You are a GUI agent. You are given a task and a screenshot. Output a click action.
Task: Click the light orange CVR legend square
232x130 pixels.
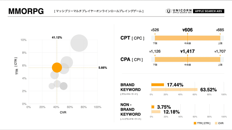[x=216, y=123]
